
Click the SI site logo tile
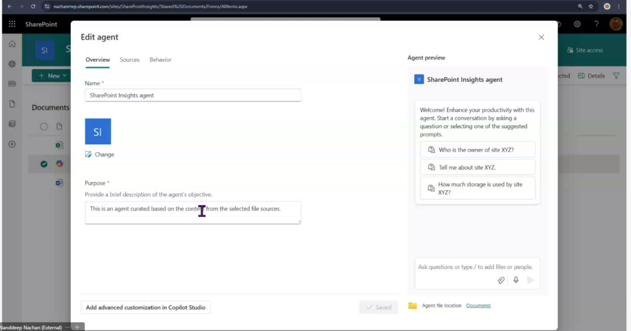[x=44, y=51]
